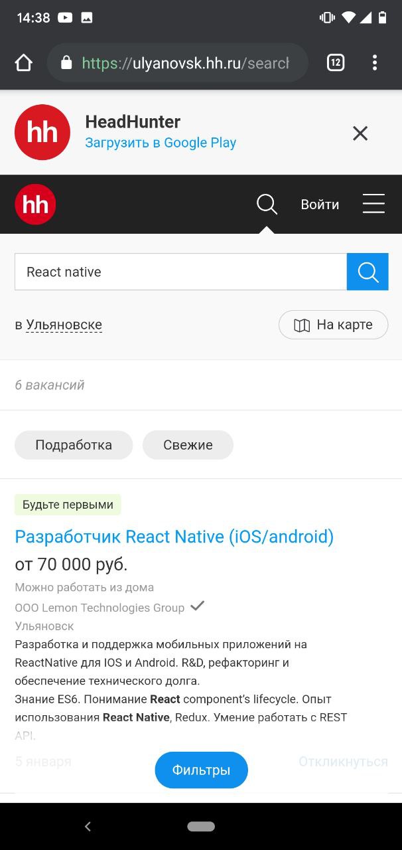Tap the hh logo in the dark header
This screenshot has height=850, width=402.
point(35,205)
